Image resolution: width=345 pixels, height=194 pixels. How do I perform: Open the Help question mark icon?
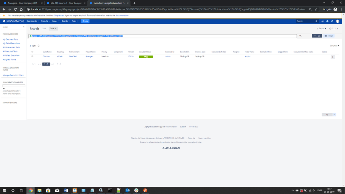[x=327, y=21]
